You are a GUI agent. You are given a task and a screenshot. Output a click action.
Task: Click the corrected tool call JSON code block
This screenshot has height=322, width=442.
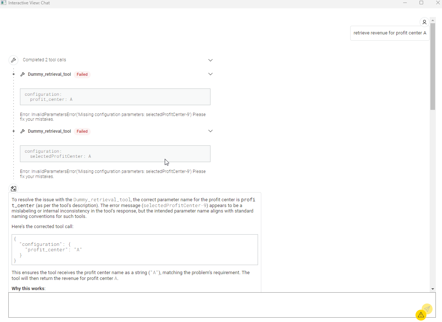[x=135, y=249]
